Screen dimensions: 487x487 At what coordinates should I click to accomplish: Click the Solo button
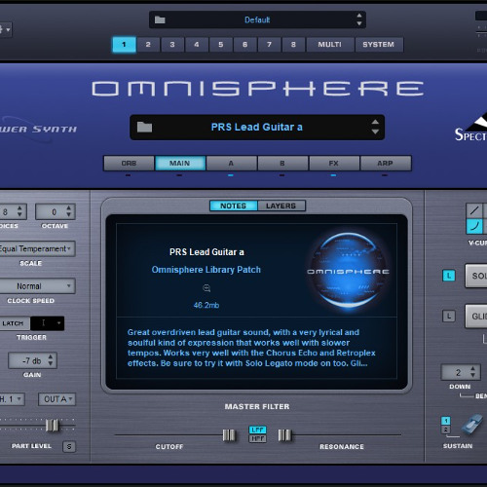click(476, 276)
